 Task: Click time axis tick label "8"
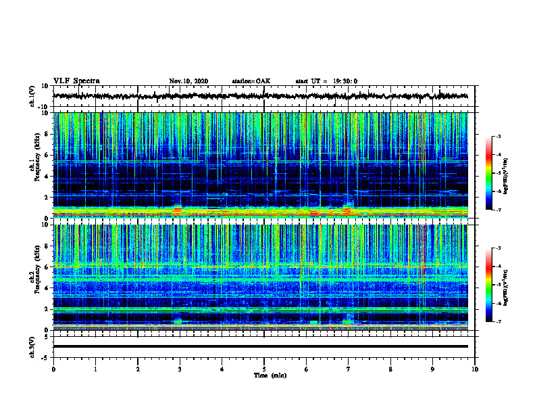coord(390,369)
